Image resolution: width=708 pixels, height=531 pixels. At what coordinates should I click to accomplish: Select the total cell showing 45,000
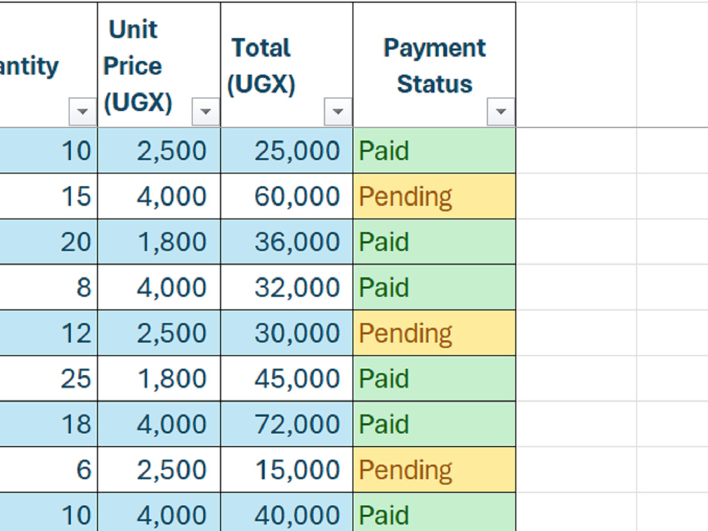[287, 378]
